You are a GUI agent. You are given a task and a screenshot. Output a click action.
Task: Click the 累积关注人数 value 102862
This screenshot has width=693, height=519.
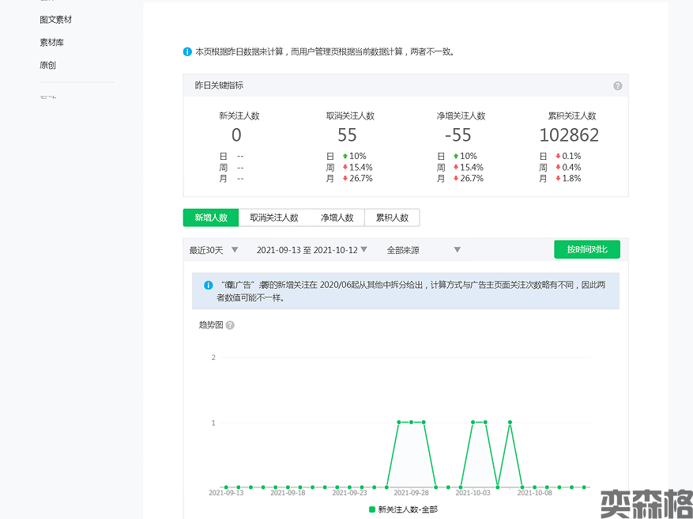coord(569,135)
